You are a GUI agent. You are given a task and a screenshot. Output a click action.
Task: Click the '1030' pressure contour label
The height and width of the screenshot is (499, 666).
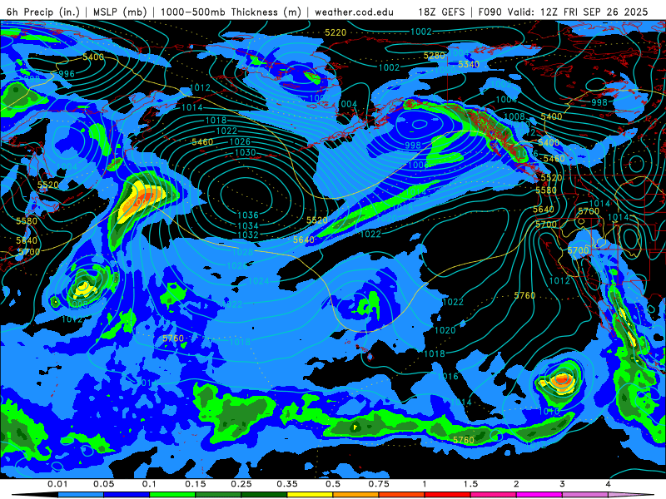pyautogui.click(x=245, y=152)
